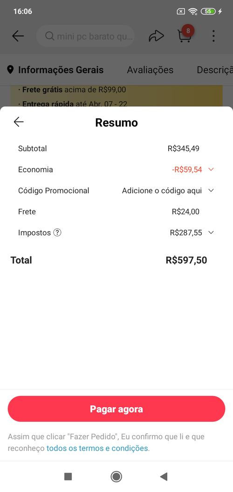233x492 pixels.
Task: Tap Adicione o código aqui text
Action: 162,191
